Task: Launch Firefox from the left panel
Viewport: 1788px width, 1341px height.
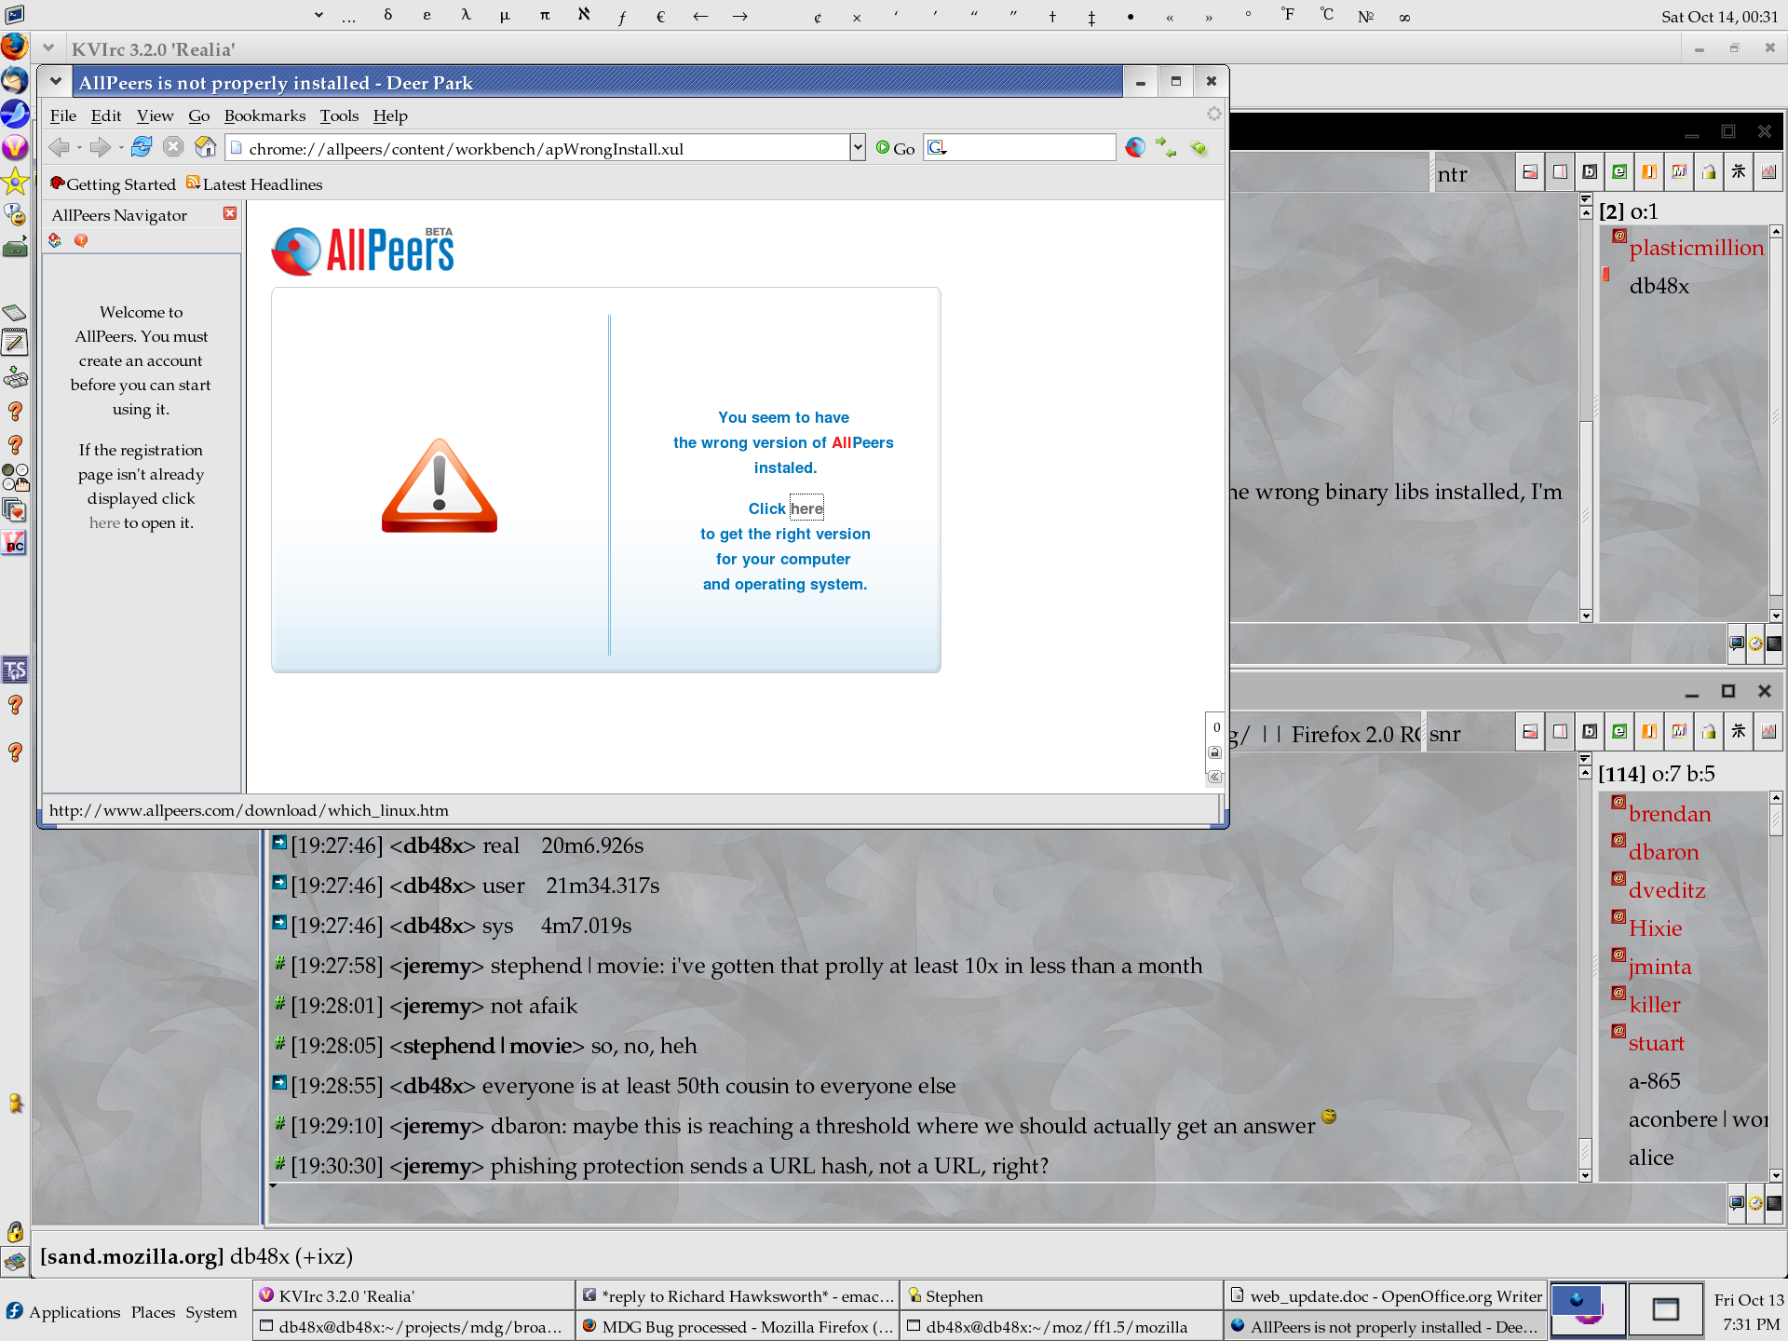Action: pos(15,46)
